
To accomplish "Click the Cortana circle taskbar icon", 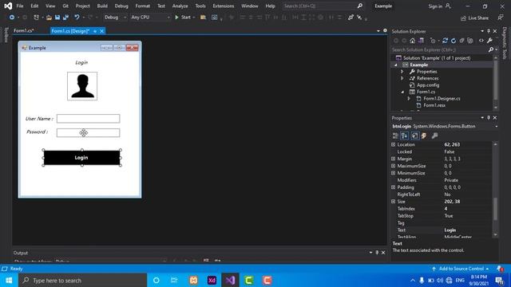I will point(156,280).
